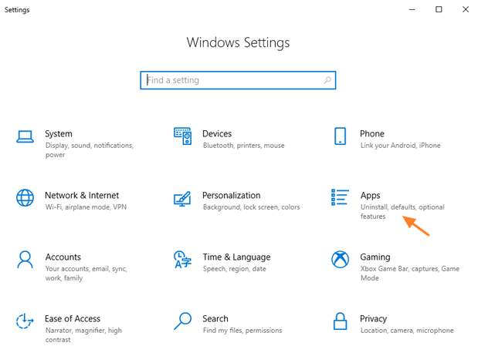Click 'Your accounts, email, sync' description
The height and width of the screenshot is (356, 478).
86,274
